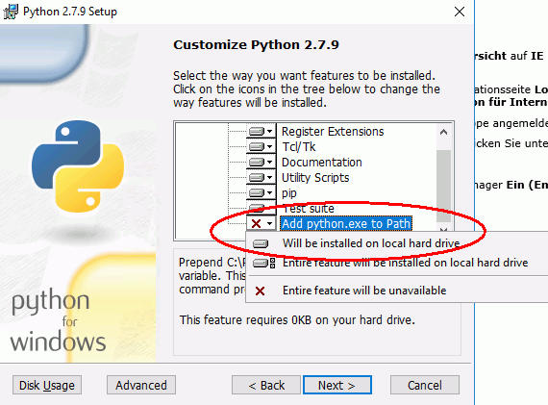Close the Python 2.7.9 Setup window
Image resolution: width=548 pixels, height=405 pixels.
click(460, 12)
